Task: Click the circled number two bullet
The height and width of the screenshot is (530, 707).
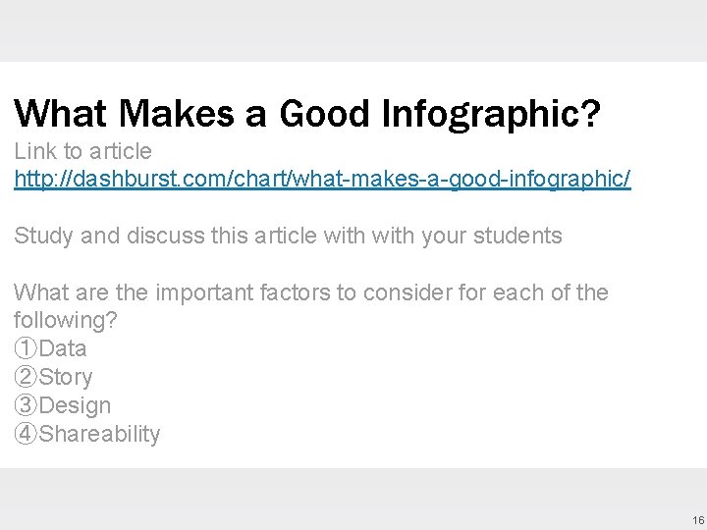Action: [26, 377]
